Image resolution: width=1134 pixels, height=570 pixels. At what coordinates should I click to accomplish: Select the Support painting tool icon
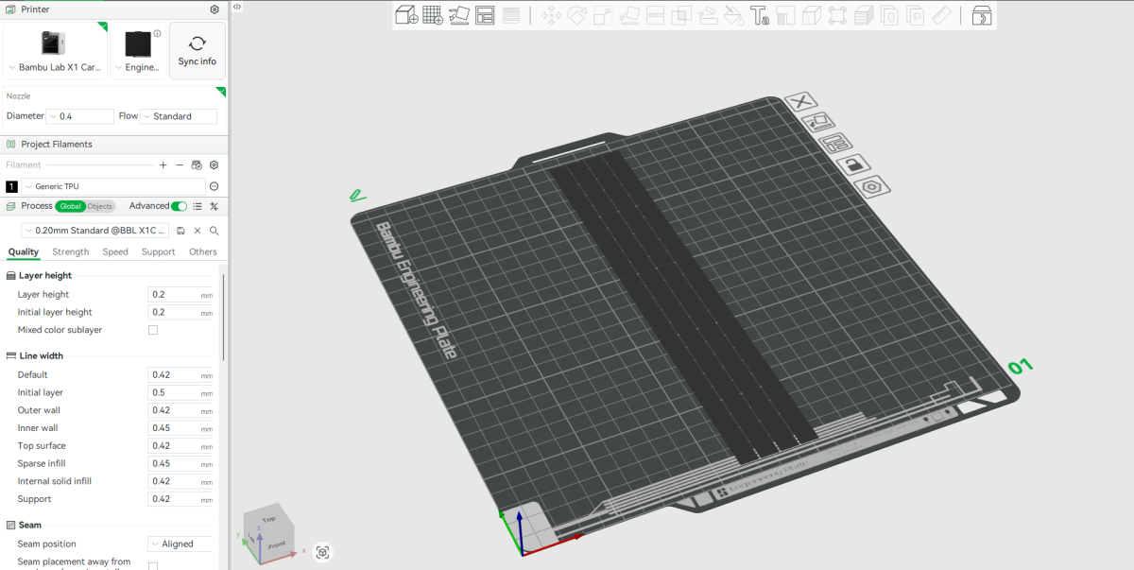tap(708, 15)
